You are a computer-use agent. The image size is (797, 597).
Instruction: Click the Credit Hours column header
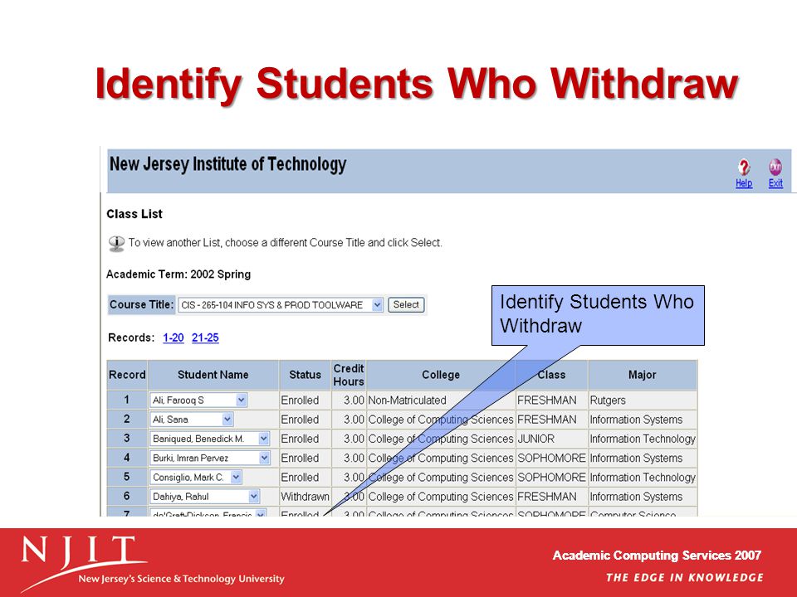pos(349,375)
